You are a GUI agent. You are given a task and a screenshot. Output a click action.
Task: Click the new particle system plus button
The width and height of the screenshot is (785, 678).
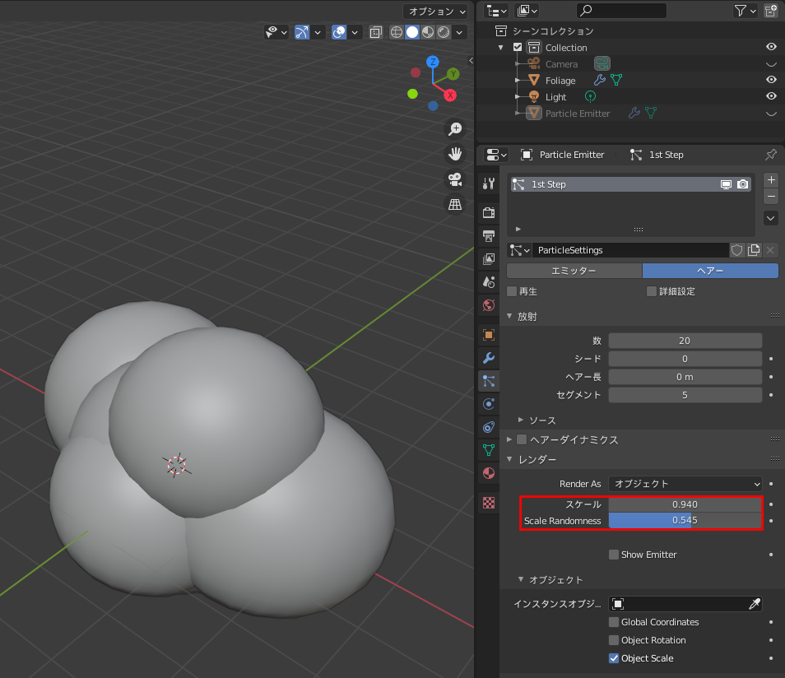point(771,179)
